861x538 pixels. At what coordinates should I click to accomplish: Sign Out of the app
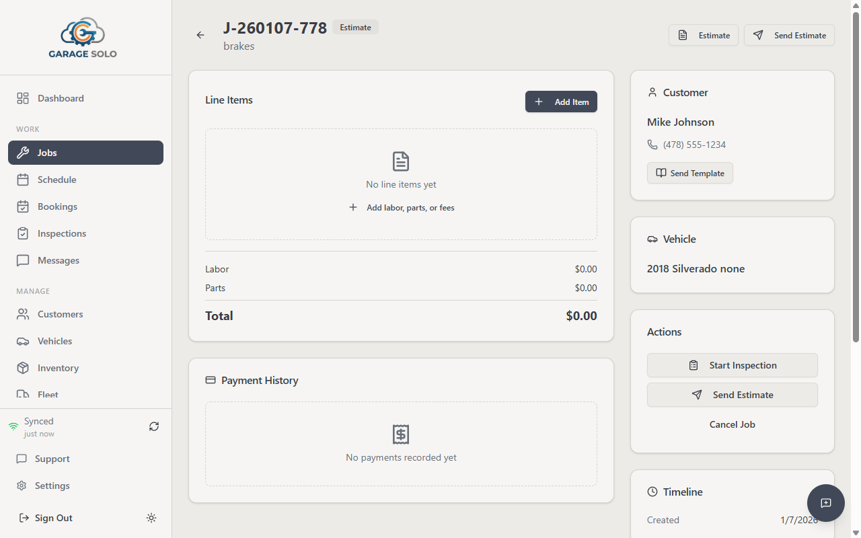point(46,518)
